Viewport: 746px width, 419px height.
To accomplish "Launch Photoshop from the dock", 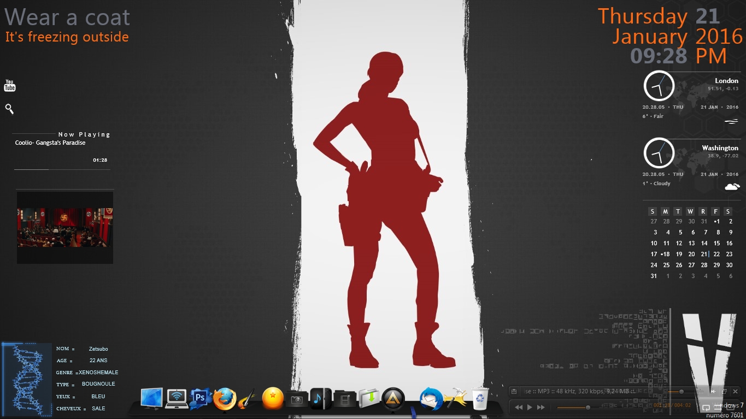I will [x=200, y=398].
